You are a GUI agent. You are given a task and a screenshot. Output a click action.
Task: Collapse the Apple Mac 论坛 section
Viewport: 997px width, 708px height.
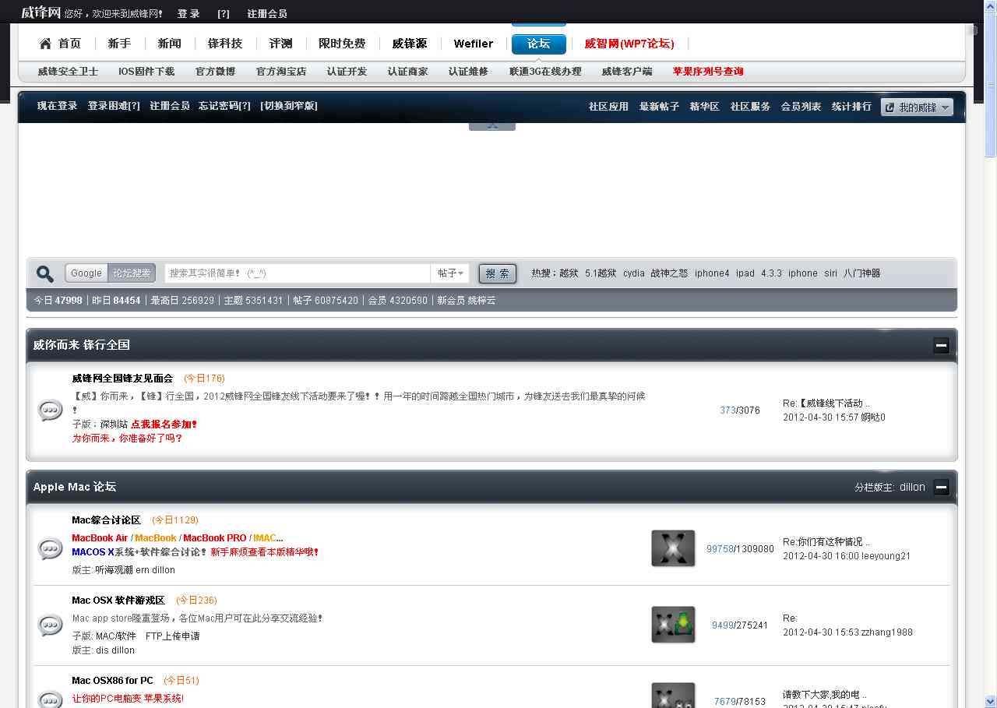941,487
